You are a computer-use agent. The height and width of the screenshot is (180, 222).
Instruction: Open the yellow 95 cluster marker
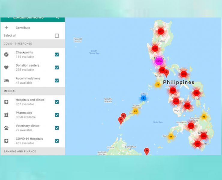pos(204,117)
